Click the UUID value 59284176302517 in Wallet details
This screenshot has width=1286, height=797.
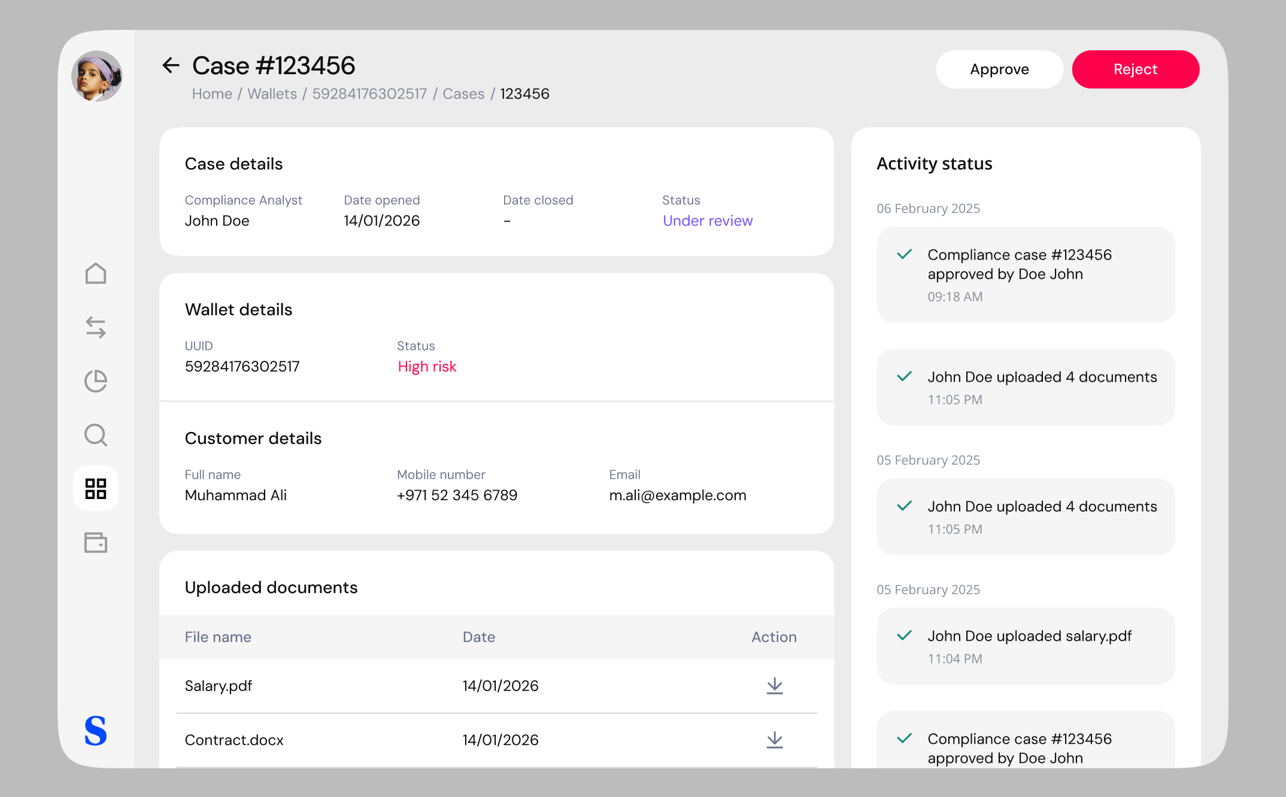click(x=242, y=367)
